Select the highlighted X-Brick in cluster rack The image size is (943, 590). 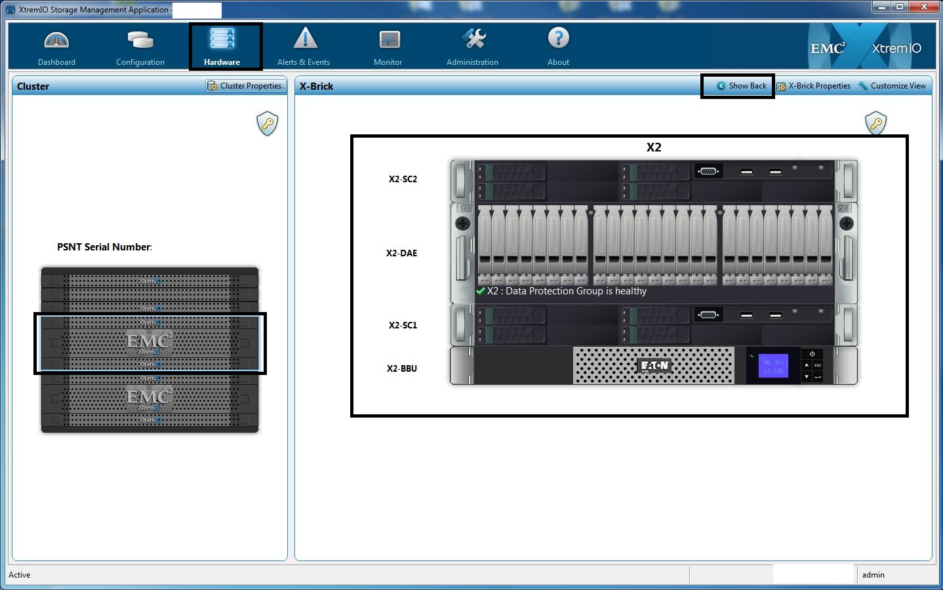point(150,343)
